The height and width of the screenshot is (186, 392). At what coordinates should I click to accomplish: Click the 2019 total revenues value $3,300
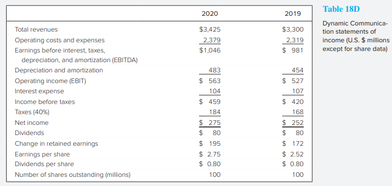pyautogui.click(x=293, y=30)
